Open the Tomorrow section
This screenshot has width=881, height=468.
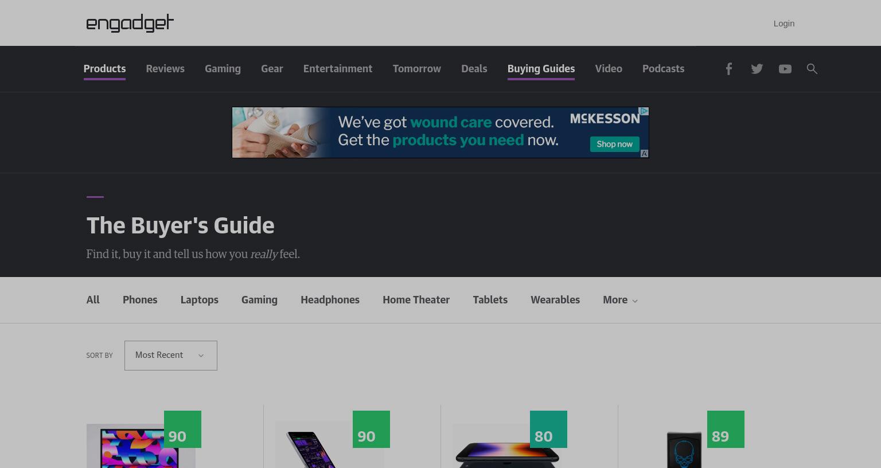(416, 69)
